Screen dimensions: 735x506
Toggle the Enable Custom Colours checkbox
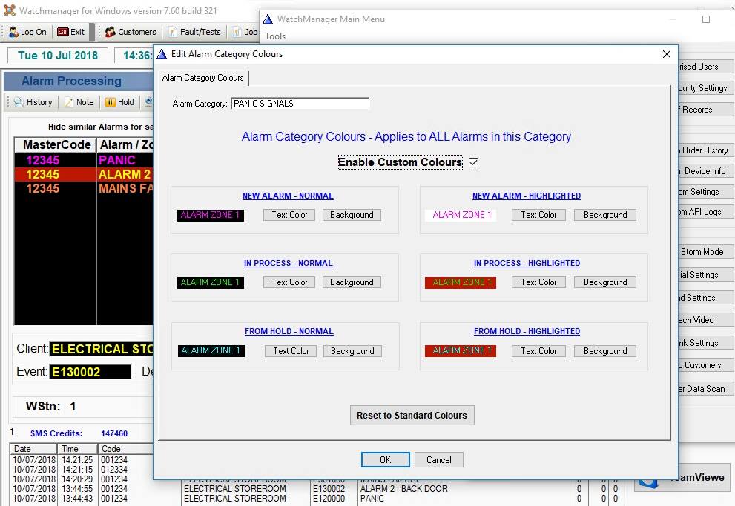click(x=473, y=162)
